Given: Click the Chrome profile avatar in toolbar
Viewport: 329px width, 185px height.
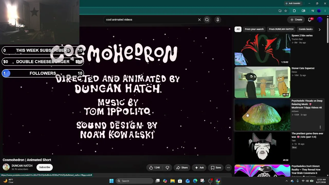Looking at the screenshot, I should point(319,11).
